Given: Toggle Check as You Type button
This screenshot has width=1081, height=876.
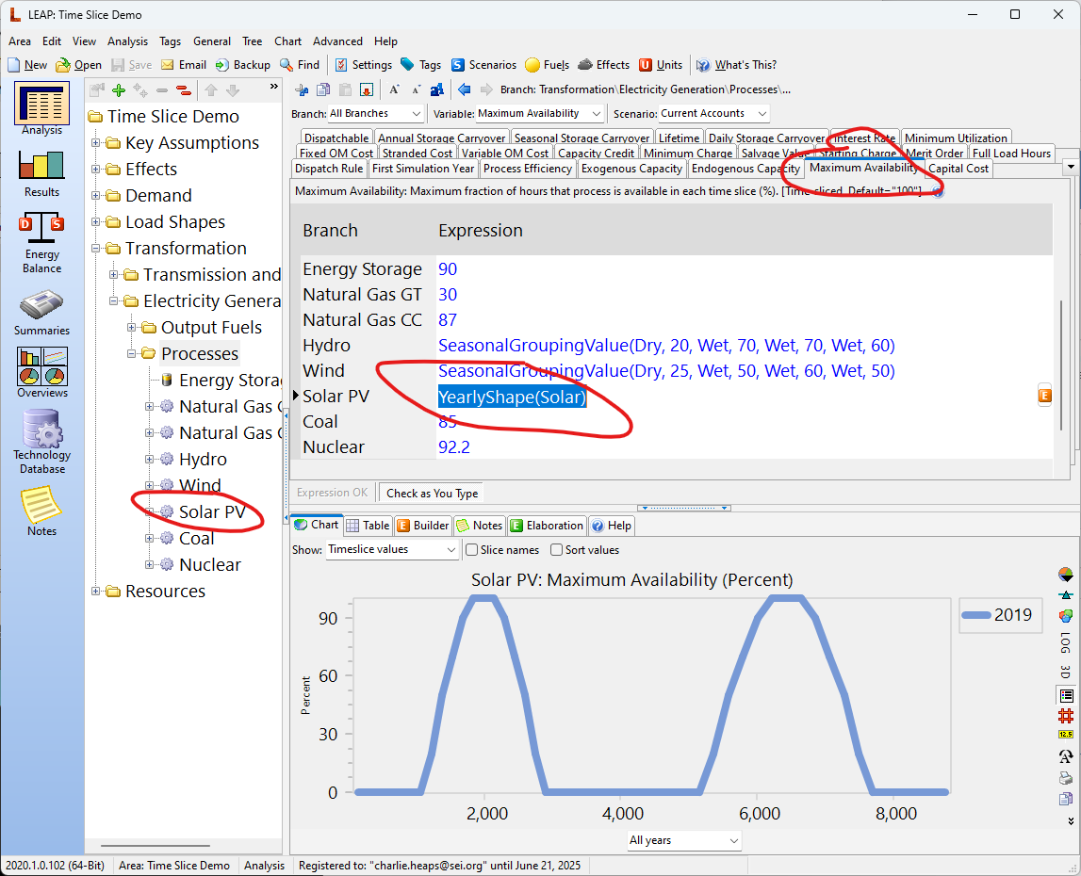Looking at the screenshot, I should [432, 493].
